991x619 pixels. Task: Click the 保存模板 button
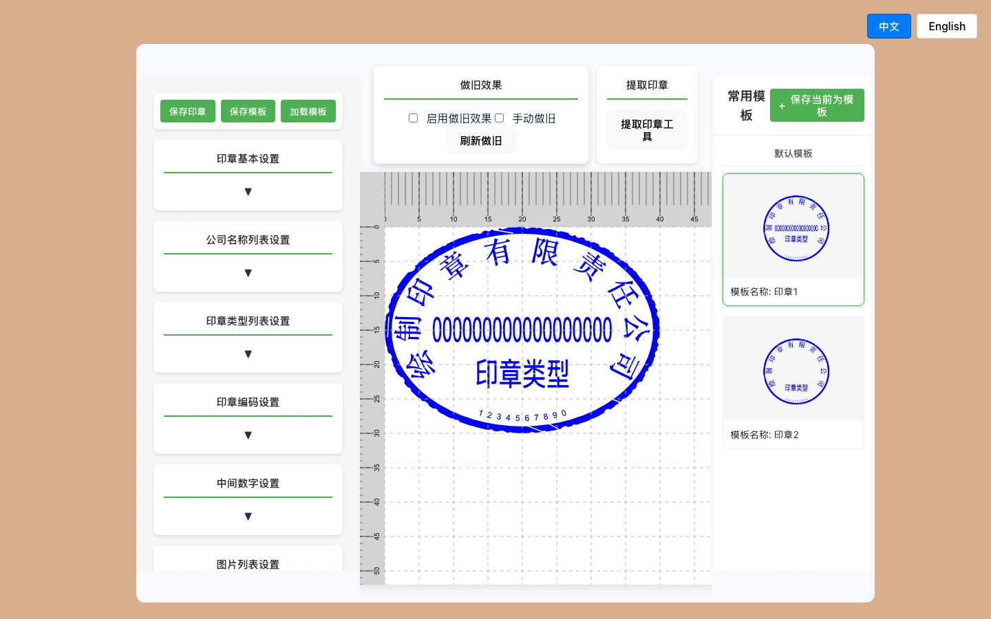[x=248, y=111]
